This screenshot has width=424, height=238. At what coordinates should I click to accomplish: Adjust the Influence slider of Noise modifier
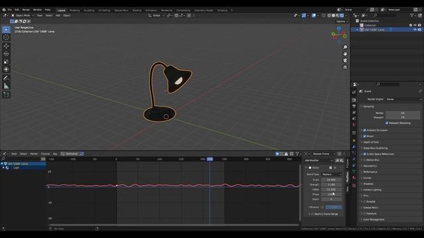point(333,207)
